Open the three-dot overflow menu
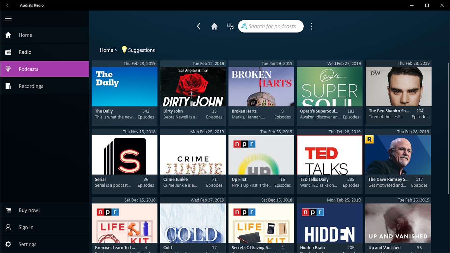This screenshot has height=253, width=450. [x=311, y=26]
